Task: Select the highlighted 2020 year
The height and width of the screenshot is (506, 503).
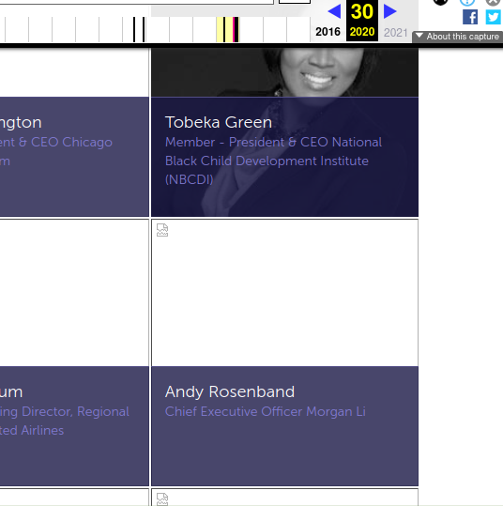Action: pos(362,32)
